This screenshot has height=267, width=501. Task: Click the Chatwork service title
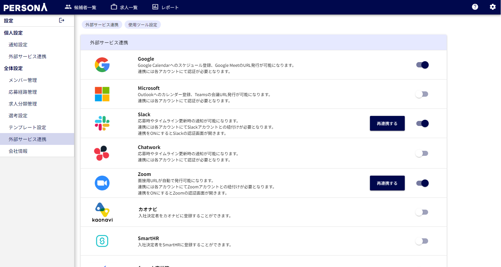click(149, 147)
